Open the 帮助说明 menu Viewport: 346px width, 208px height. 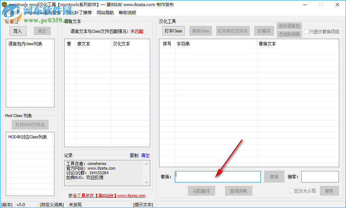(x=127, y=12)
